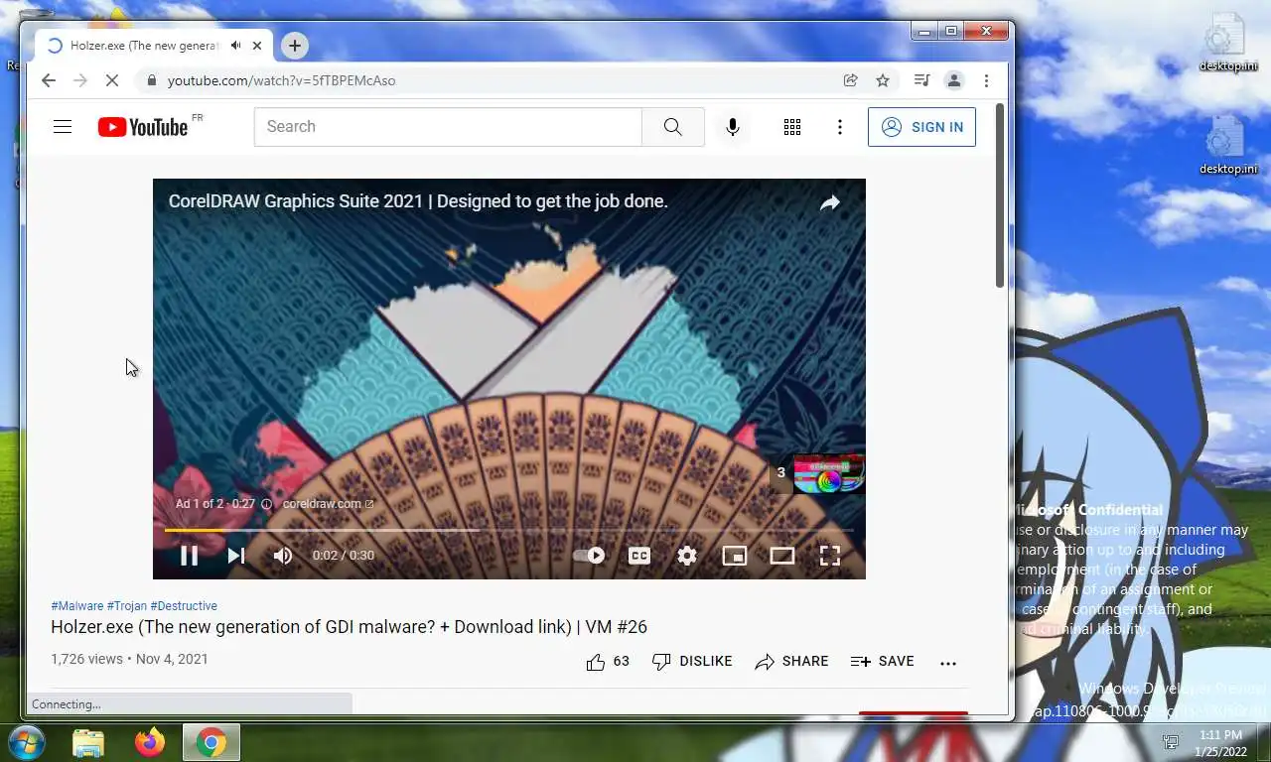Click the search magnifier button
1271x762 pixels.
click(673, 127)
